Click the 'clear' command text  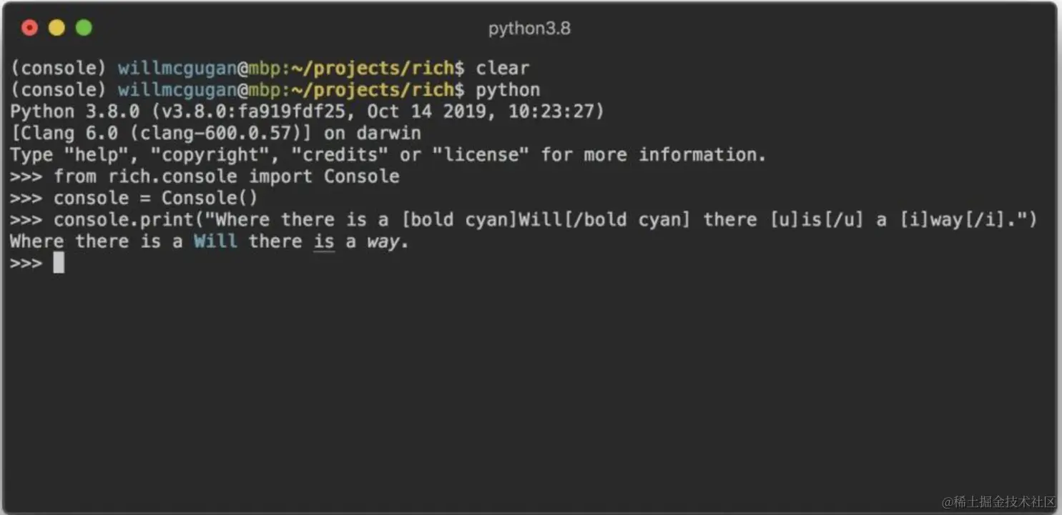[503, 69]
